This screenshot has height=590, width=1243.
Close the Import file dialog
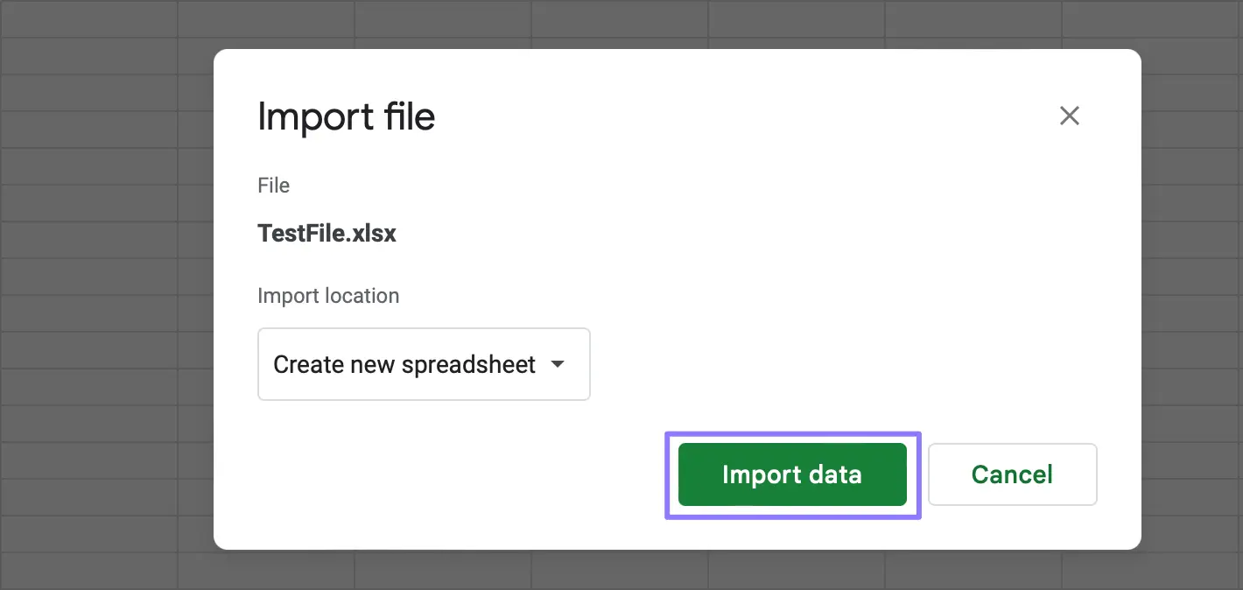(1069, 116)
